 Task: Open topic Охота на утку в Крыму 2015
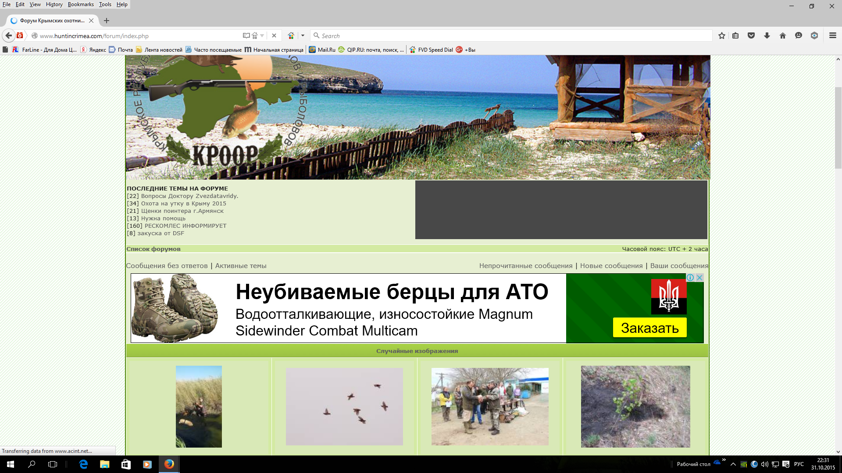183,203
